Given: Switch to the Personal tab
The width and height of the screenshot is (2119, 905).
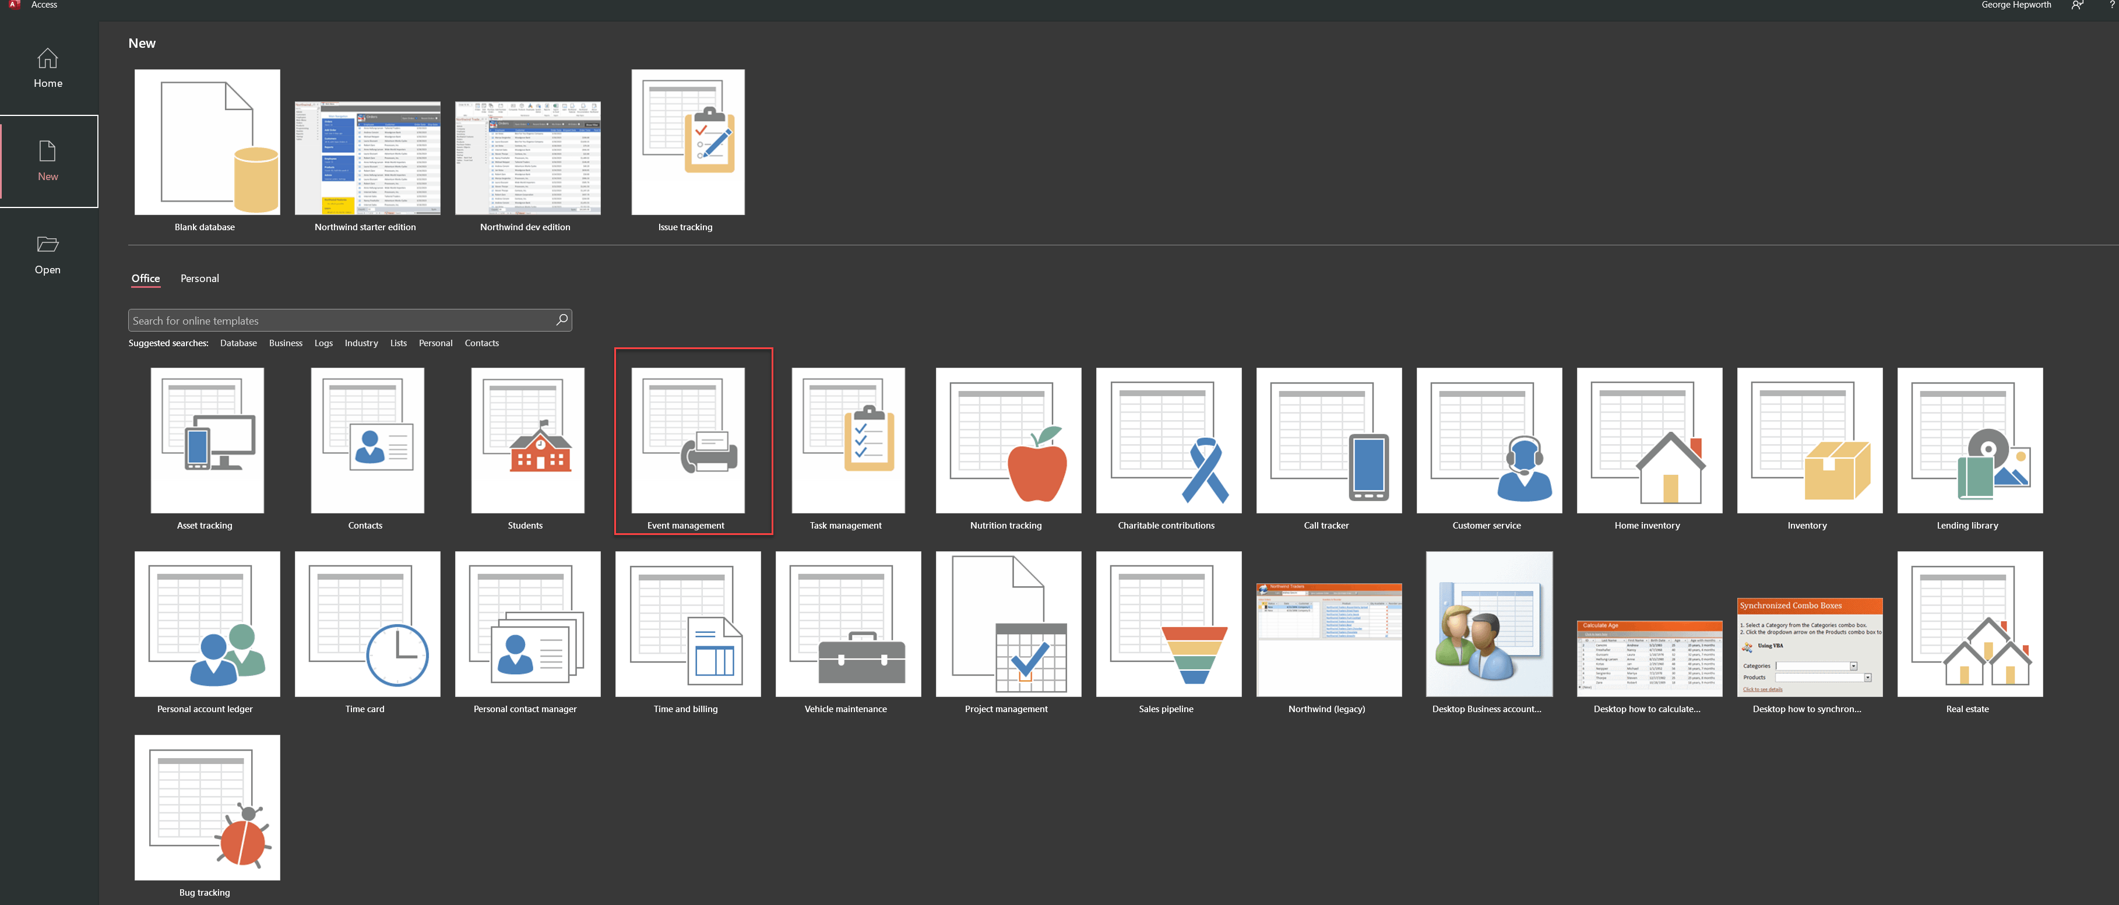Looking at the screenshot, I should click(x=200, y=278).
